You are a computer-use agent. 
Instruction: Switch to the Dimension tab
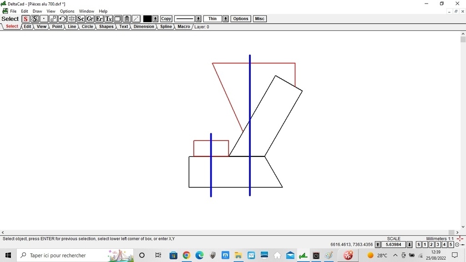[x=144, y=27]
